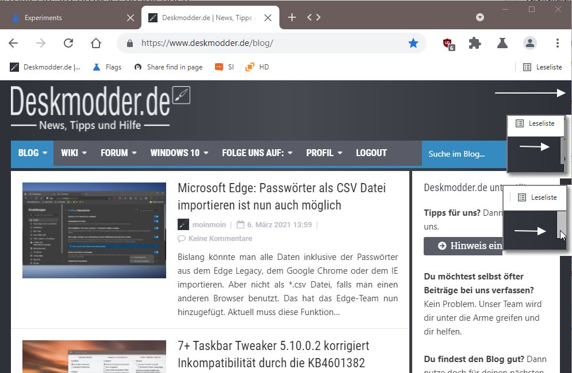Viewport: 572px width, 373px height.
Task: Reload the current page
Action: coord(68,43)
